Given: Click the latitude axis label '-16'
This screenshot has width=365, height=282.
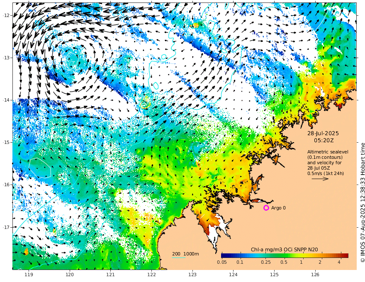Looking at the screenshot, I should click(x=7, y=185).
